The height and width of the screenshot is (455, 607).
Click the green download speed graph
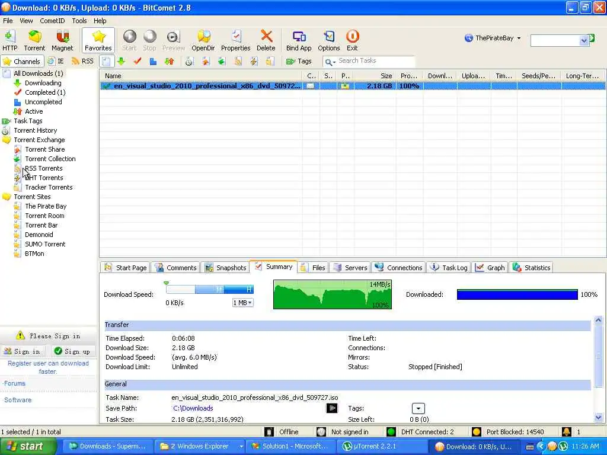click(x=333, y=294)
